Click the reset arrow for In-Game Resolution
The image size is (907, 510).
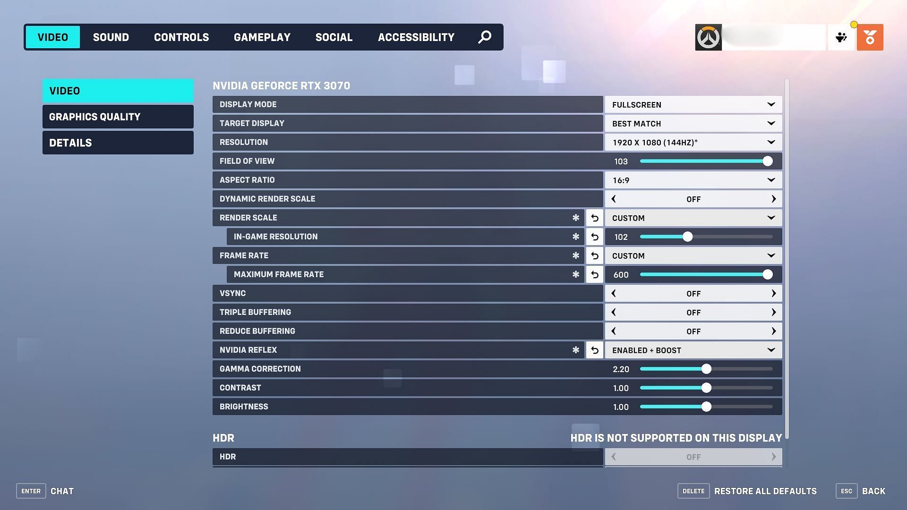(x=594, y=236)
